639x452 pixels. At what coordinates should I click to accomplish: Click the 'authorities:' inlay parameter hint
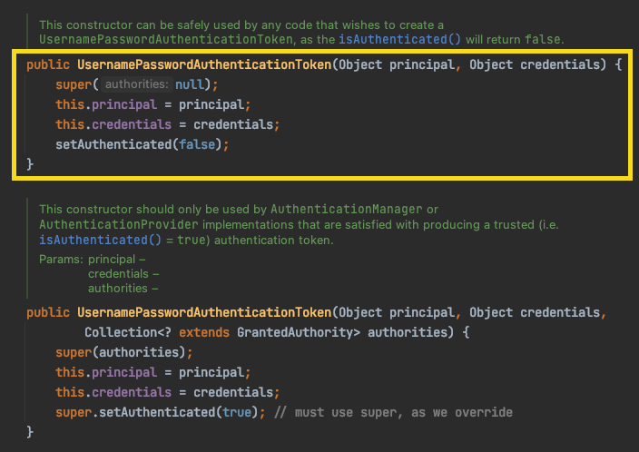coord(136,84)
